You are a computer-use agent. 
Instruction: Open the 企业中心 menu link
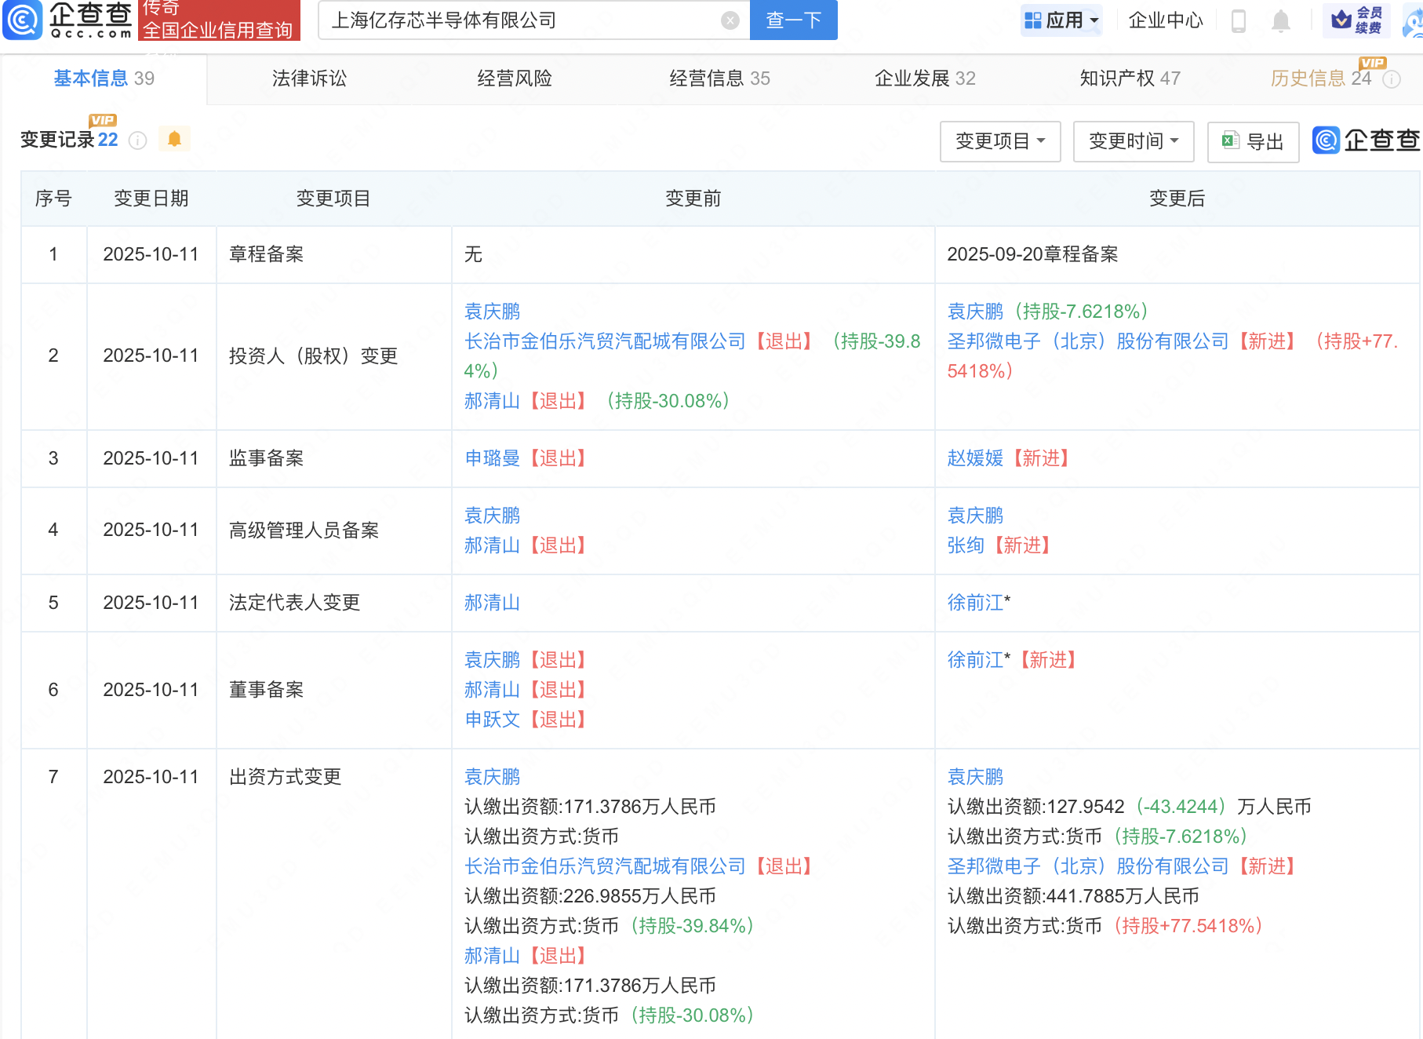(x=1165, y=20)
